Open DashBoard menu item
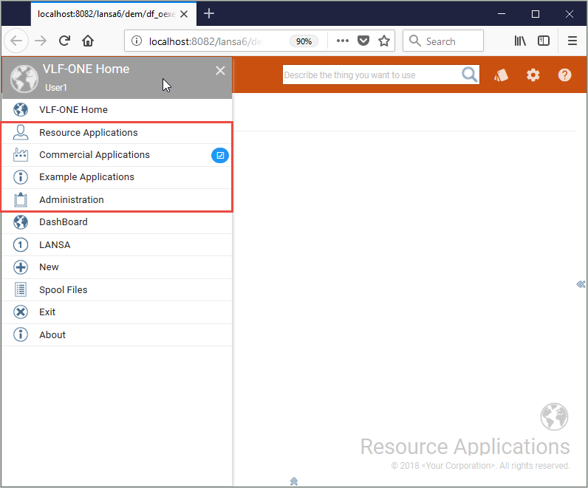Viewport: 588px width, 488px height. click(117, 222)
